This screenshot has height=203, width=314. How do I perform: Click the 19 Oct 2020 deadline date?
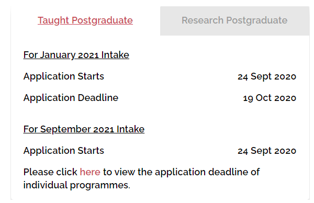270,98
